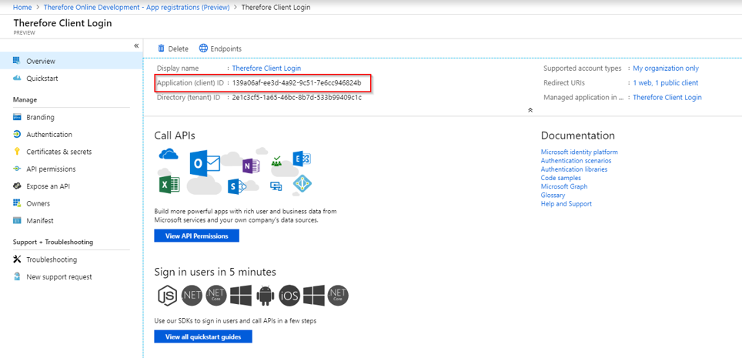This screenshot has height=358, width=742.
Task: Click the Branding icon in Manage section
Action: (x=17, y=117)
